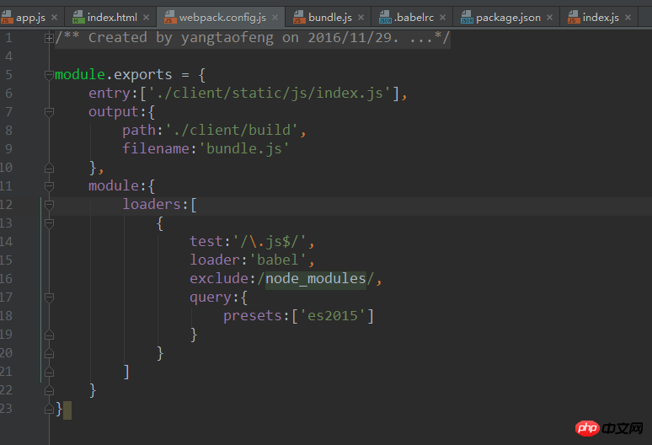This screenshot has height=445, width=652.
Task: Close the index.html editor tab
Action: click(146, 18)
